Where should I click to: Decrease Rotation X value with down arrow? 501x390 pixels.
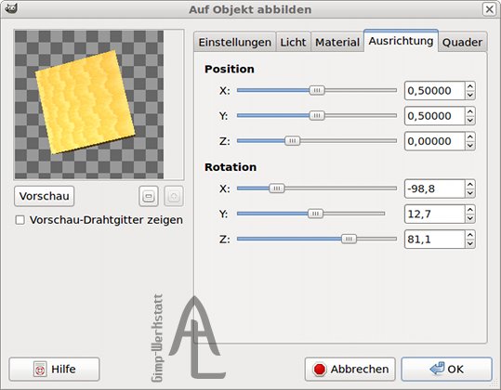[x=470, y=193]
